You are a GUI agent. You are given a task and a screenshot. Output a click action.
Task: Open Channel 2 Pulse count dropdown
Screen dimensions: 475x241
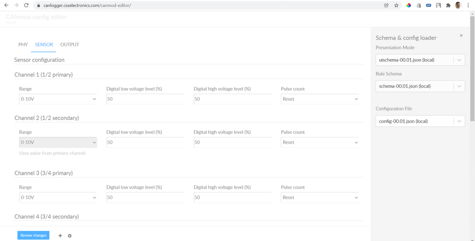(320, 142)
